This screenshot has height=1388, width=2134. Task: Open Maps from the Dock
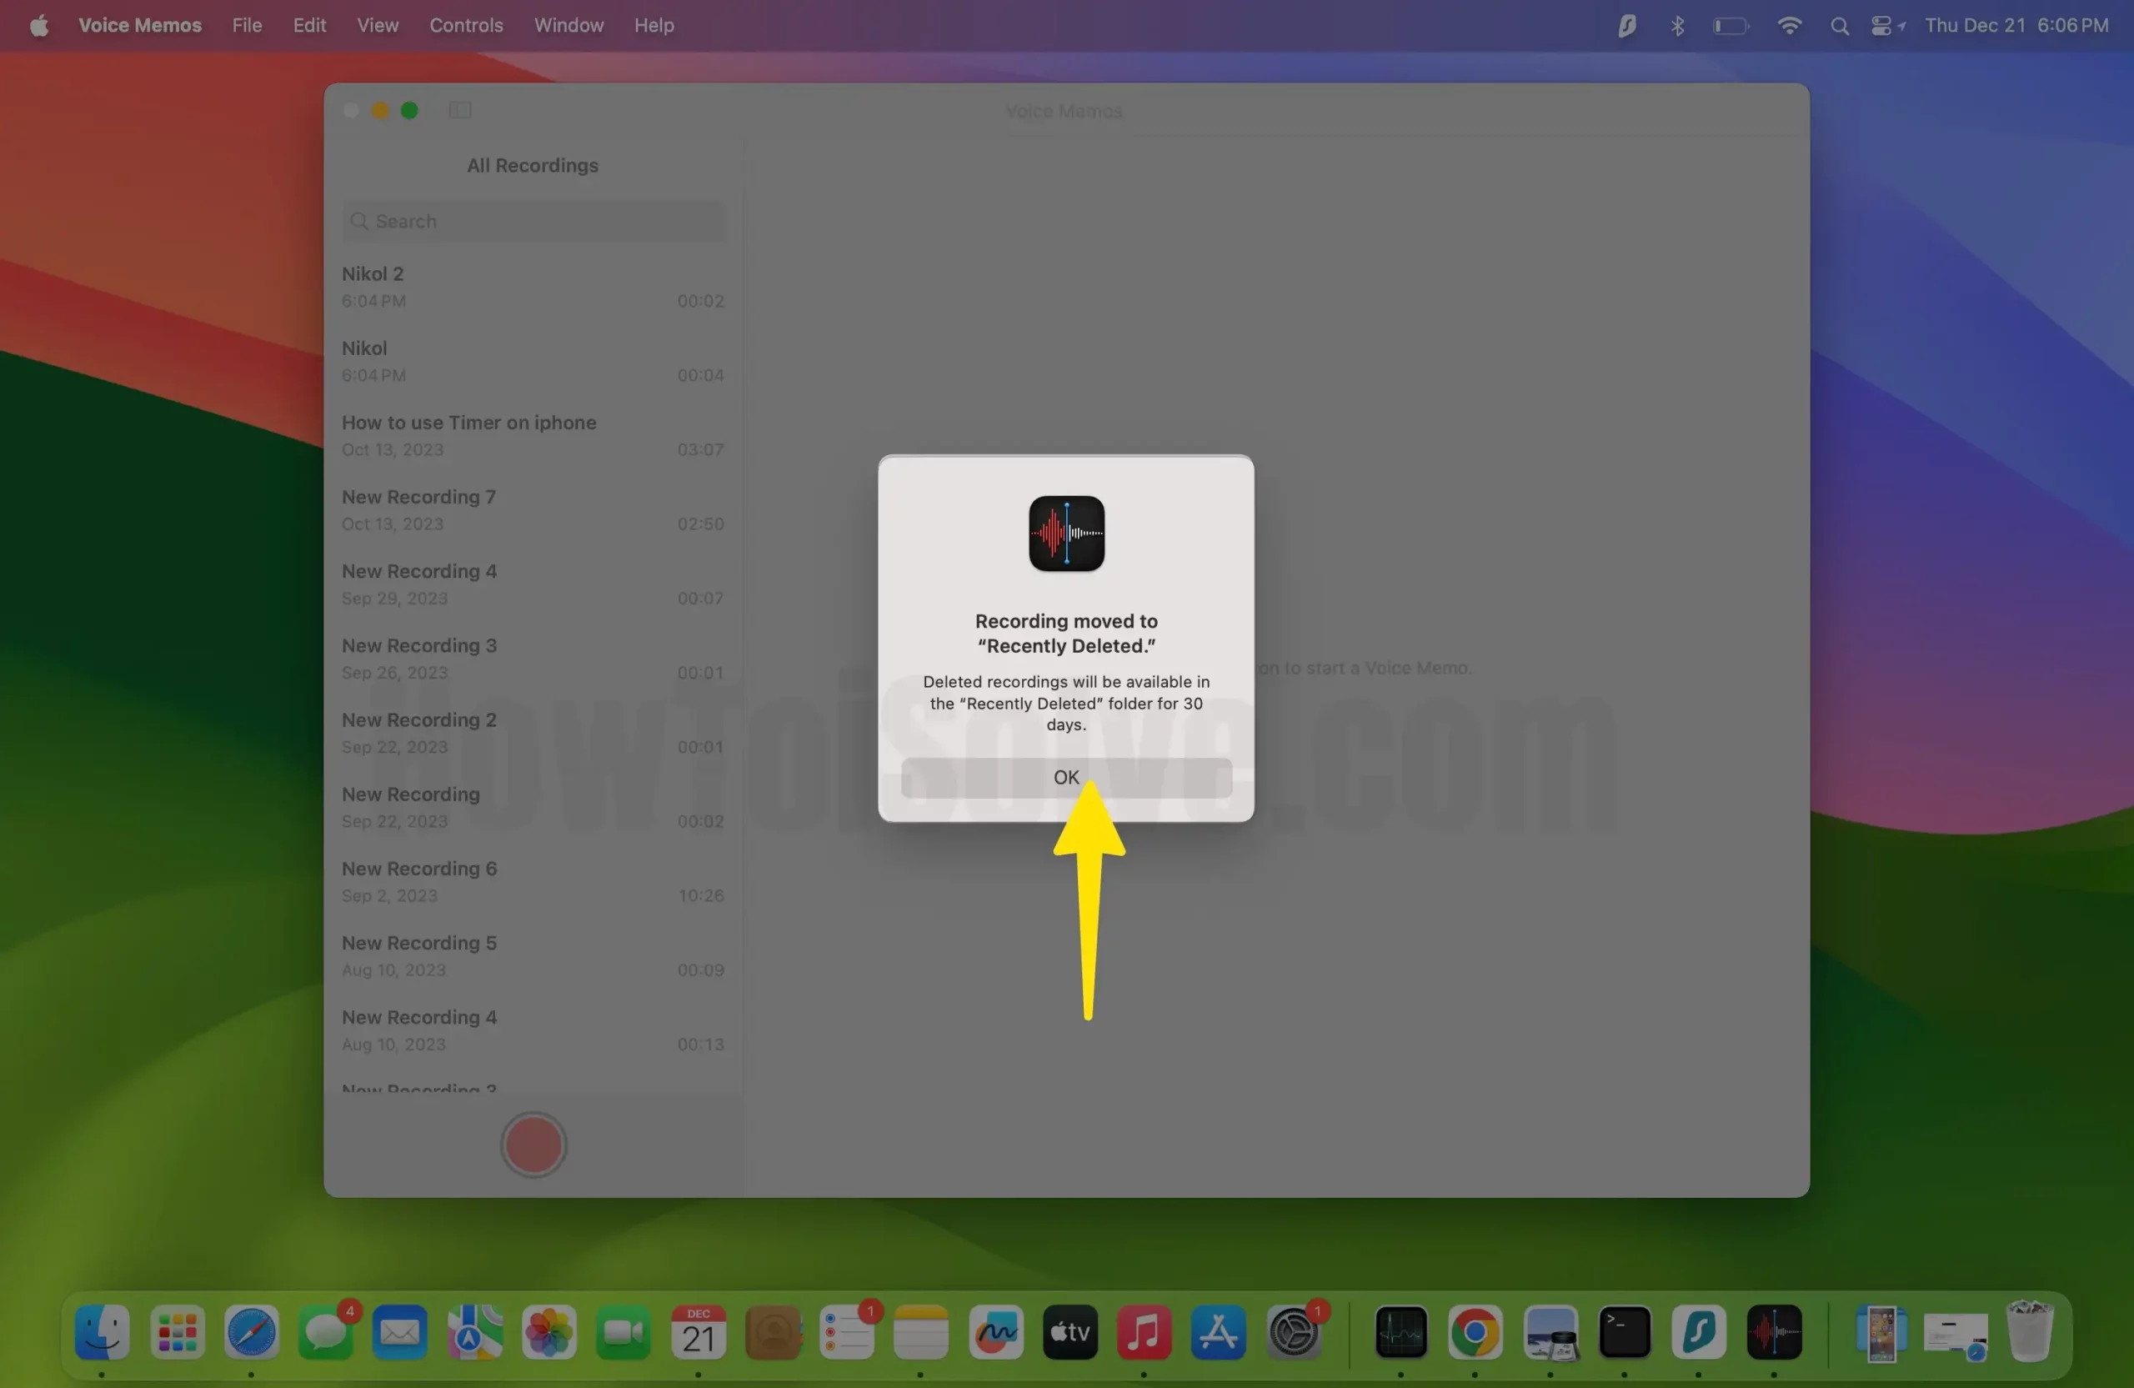474,1331
